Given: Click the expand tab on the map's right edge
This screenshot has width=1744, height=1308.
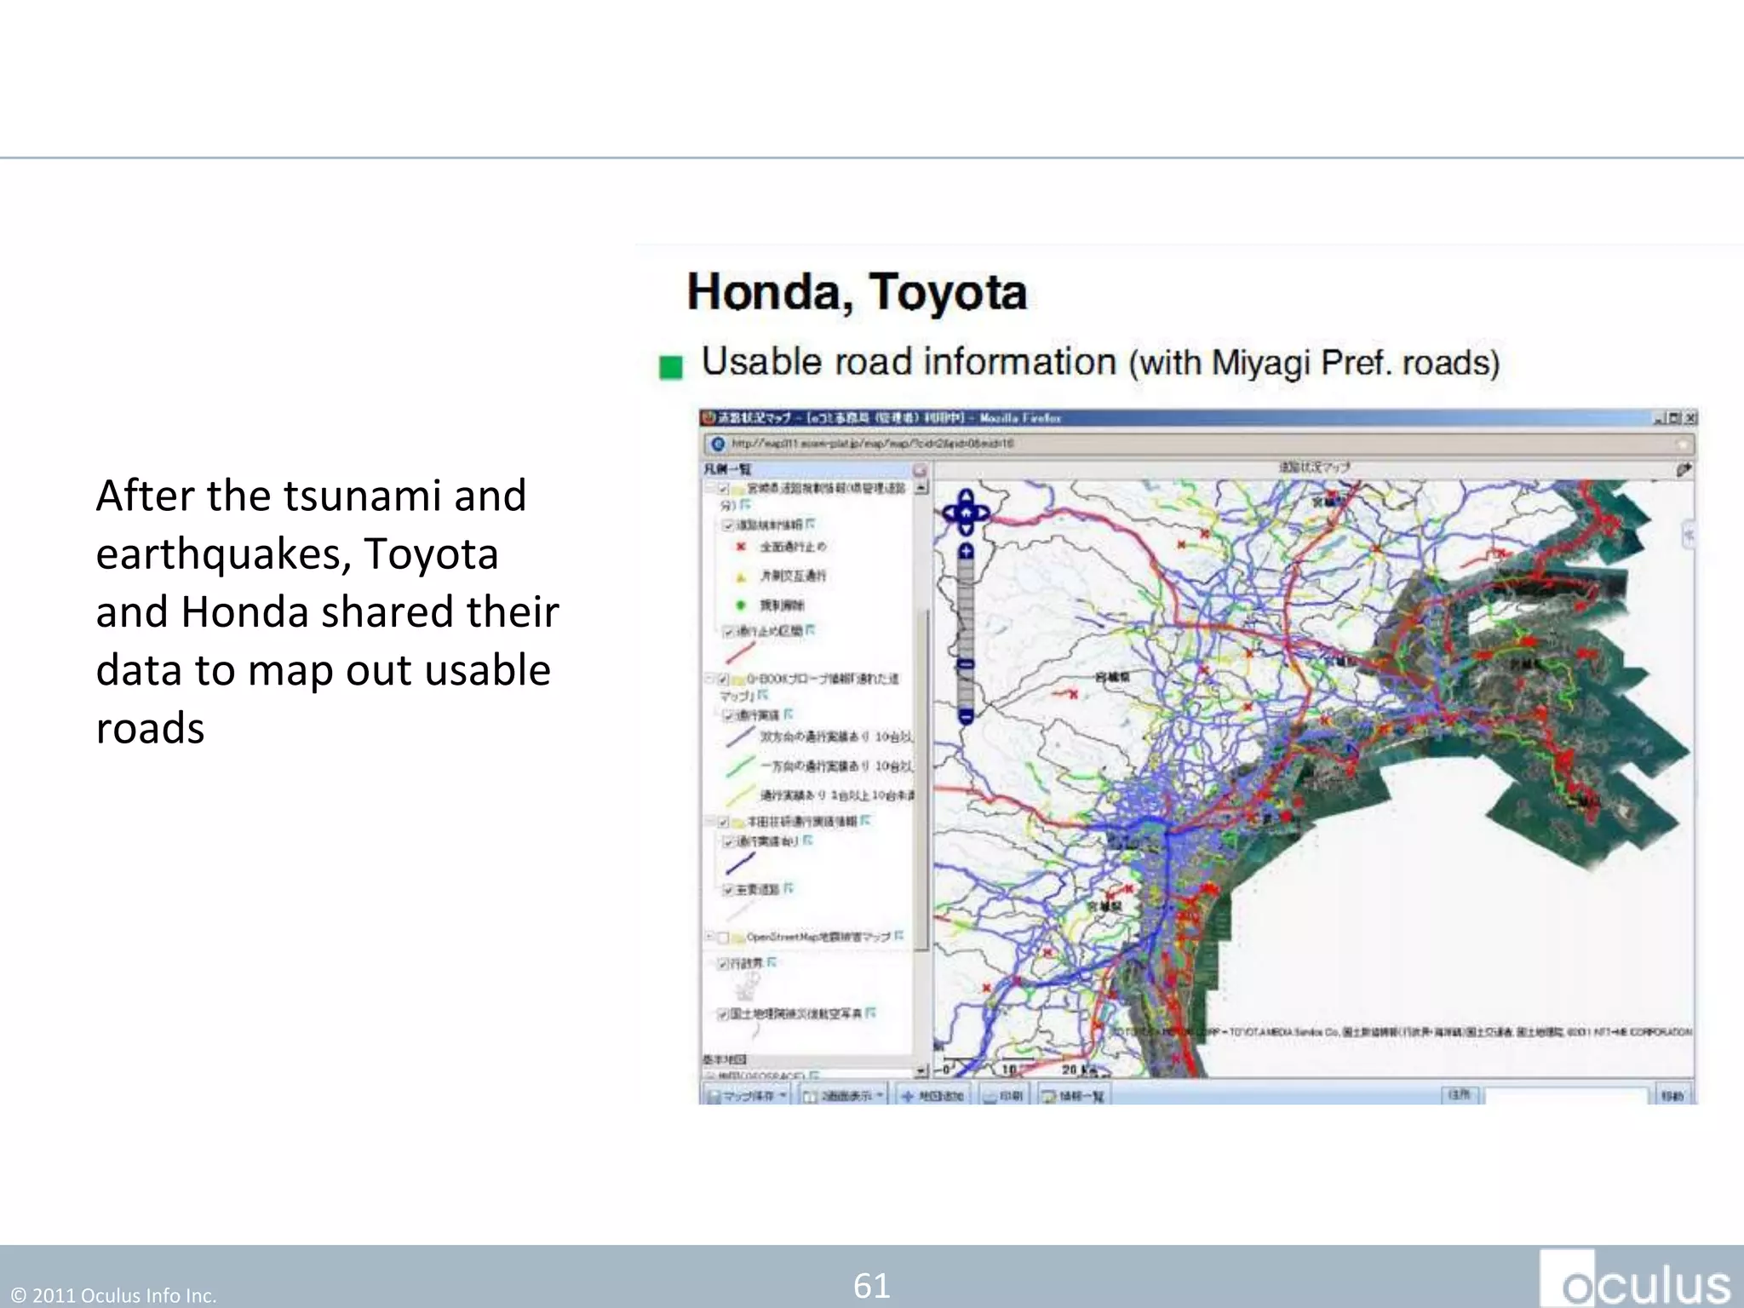Looking at the screenshot, I should point(1688,535).
